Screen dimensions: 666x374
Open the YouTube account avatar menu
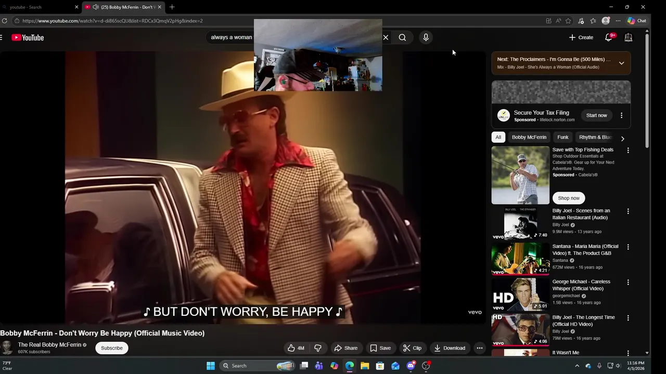(x=628, y=37)
